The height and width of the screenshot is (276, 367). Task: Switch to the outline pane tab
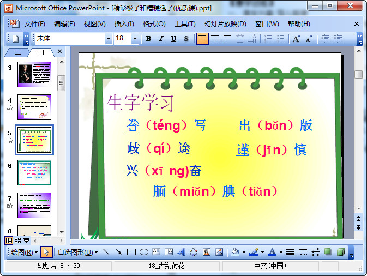[17, 52]
